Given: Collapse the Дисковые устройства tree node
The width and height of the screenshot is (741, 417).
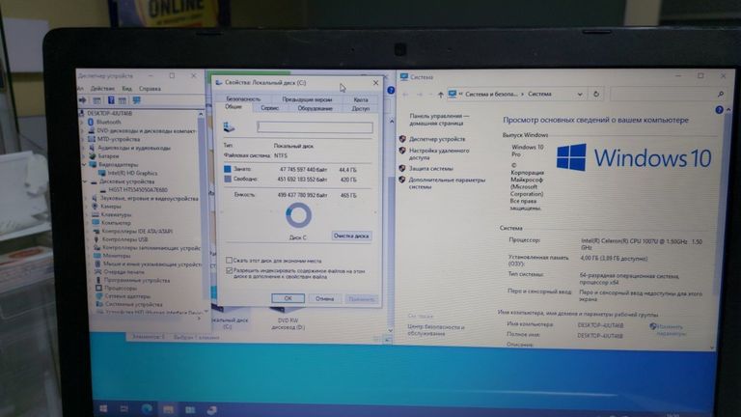Looking at the screenshot, I should coord(85,181).
